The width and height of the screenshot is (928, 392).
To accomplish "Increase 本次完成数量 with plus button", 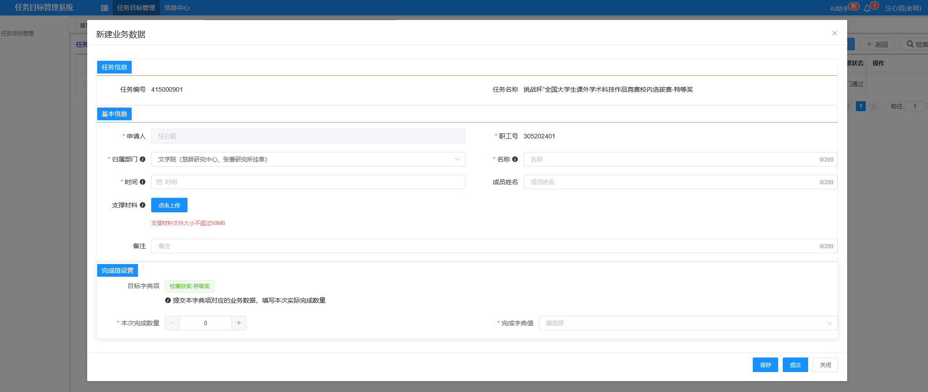I will (x=239, y=323).
